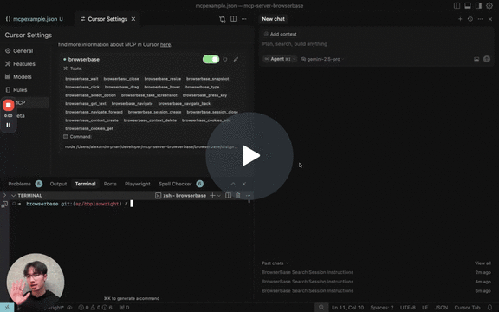This screenshot has width=499, height=312.
Task: Select the zsh - browserbase terminal
Action: pyautogui.click(x=180, y=196)
